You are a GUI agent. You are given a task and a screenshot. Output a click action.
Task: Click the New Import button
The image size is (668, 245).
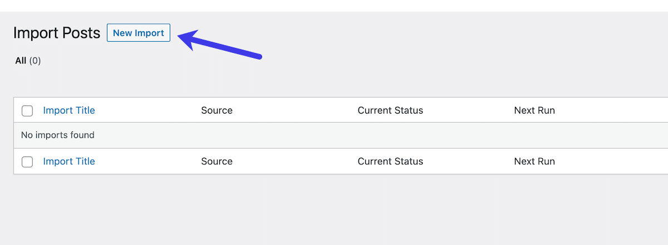coord(138,33)
